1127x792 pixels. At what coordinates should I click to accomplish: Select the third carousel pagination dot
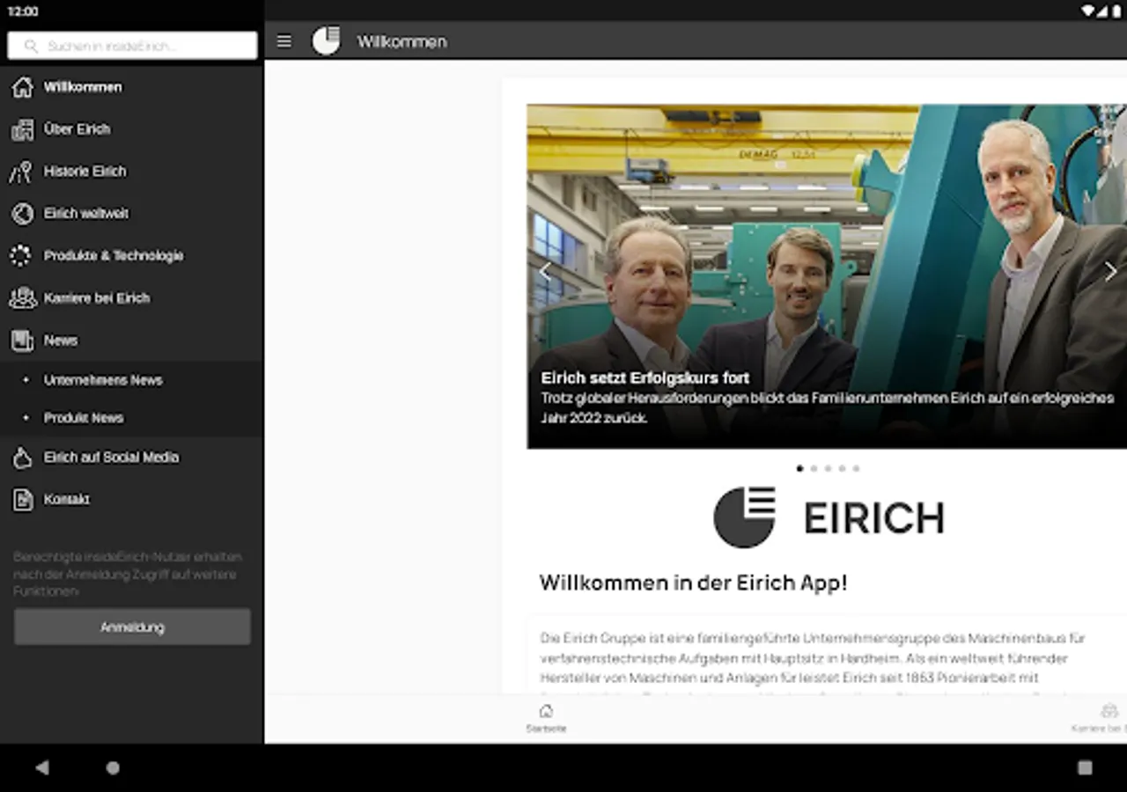(828, 469)
